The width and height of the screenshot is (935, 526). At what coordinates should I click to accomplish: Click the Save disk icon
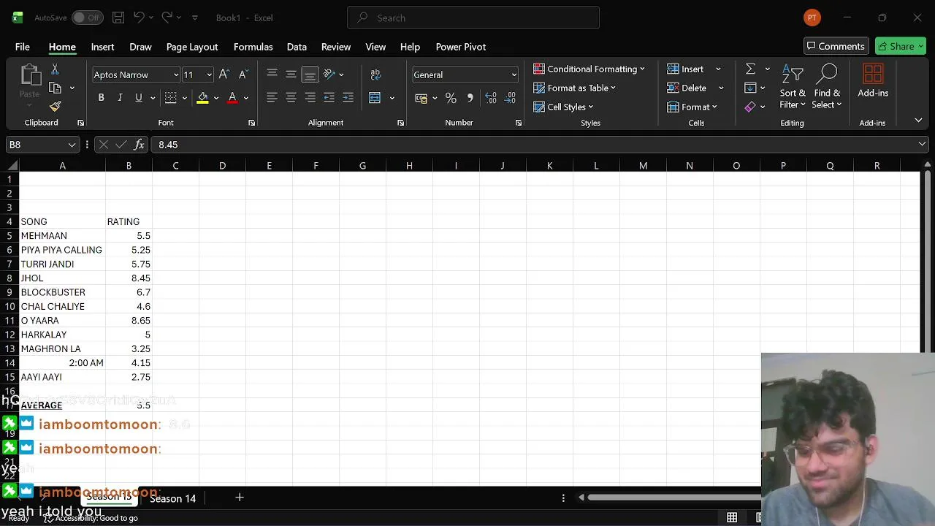click(x=118, y=18)
